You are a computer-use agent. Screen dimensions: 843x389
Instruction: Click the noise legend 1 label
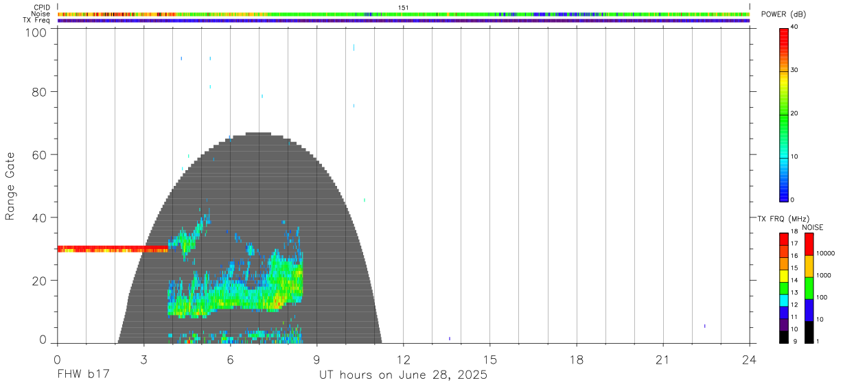[x=817, y=341]
